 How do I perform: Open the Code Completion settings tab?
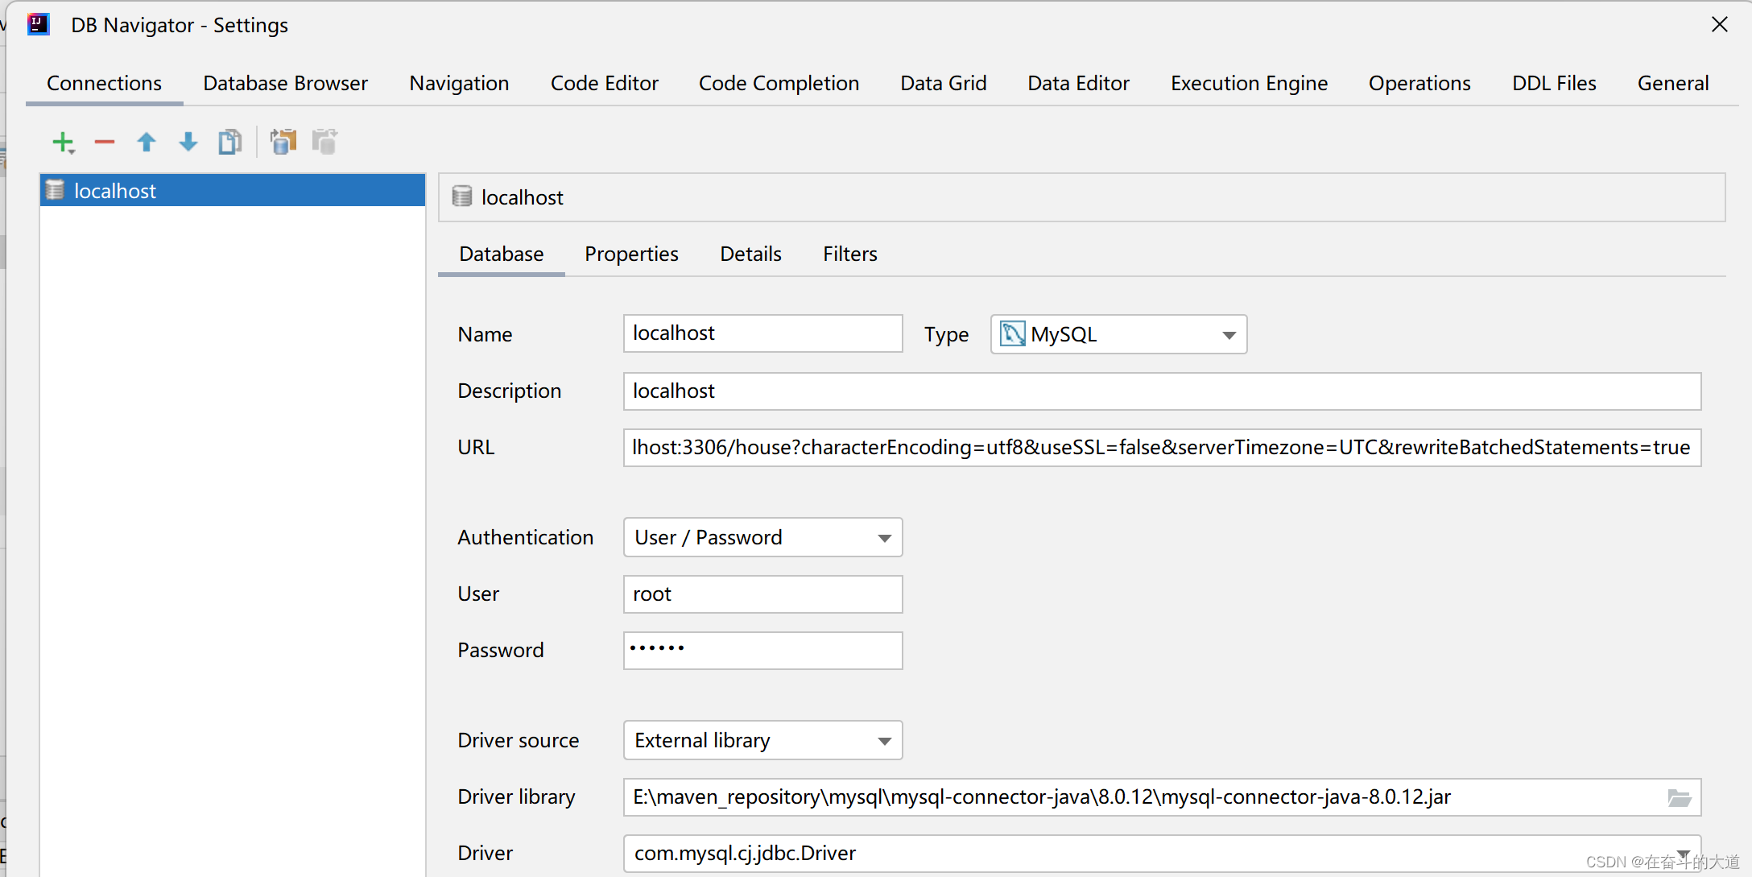(x=778, y=83)
